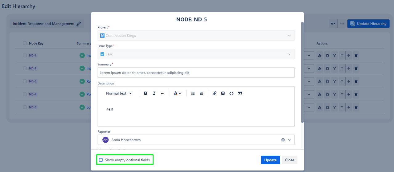Insert code snippet in description editor

232,93
